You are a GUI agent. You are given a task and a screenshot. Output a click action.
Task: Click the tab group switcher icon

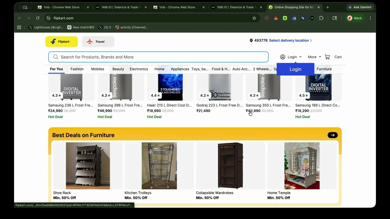click(25, 7)
